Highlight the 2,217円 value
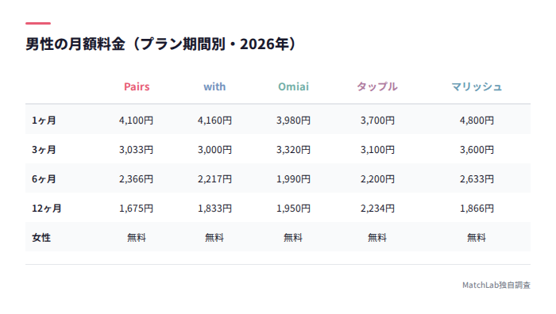The width and height of the screenshot is (556, 314). pos(214,179)
